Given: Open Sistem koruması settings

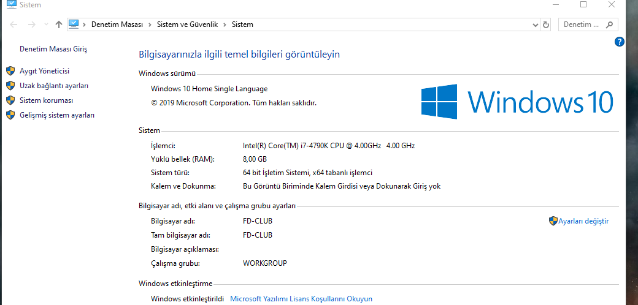Looking at the screenshot, I should pos(47,100).
